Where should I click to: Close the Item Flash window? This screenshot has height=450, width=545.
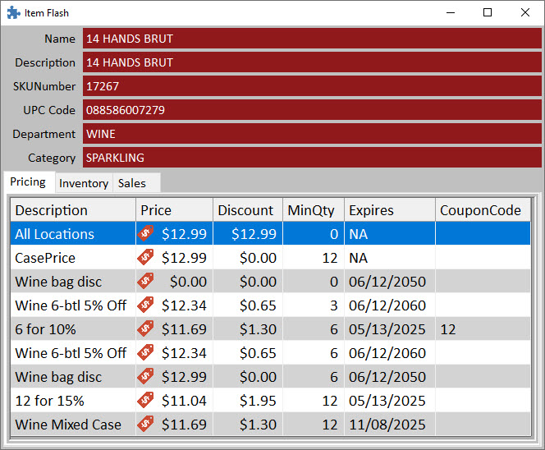525,13
